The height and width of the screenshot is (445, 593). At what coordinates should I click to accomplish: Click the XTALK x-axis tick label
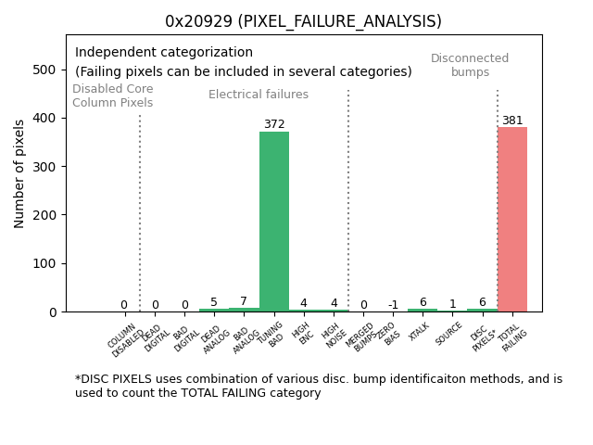click(x=420, y=332)
